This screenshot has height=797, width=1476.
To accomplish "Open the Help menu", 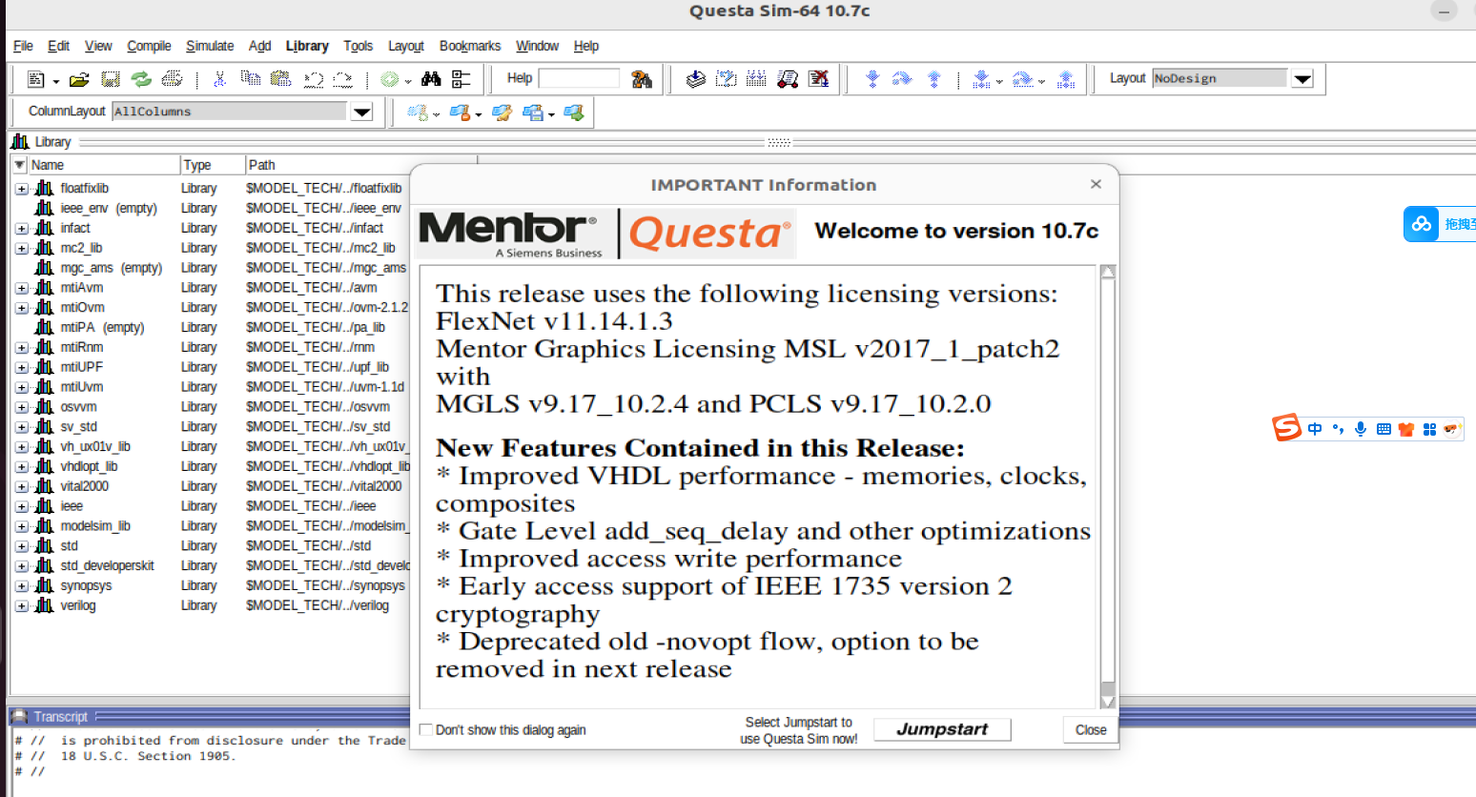I will tap(585, 46).
